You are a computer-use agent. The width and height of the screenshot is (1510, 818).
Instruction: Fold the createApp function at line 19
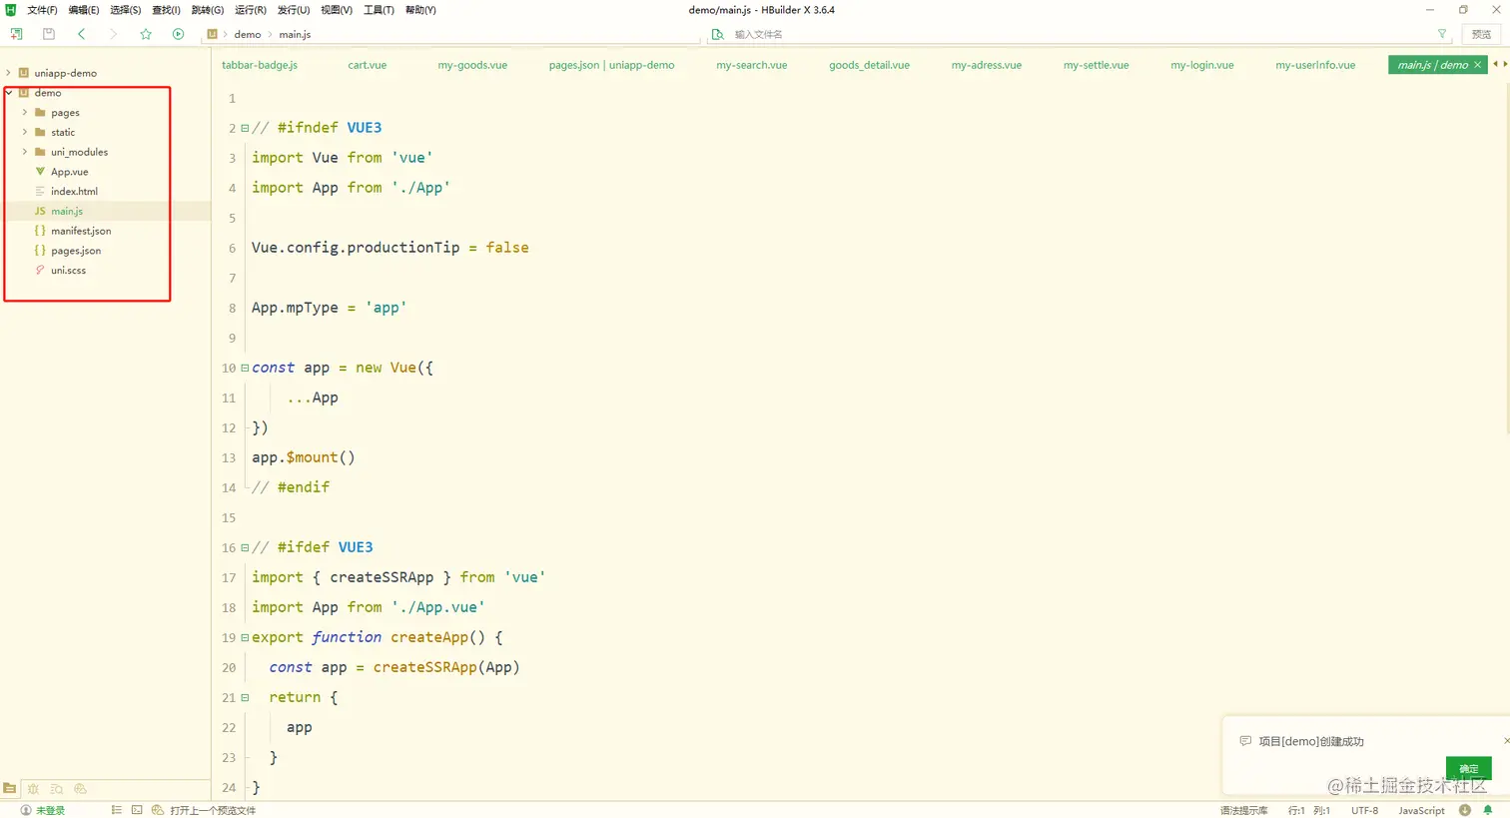[245, 637]
